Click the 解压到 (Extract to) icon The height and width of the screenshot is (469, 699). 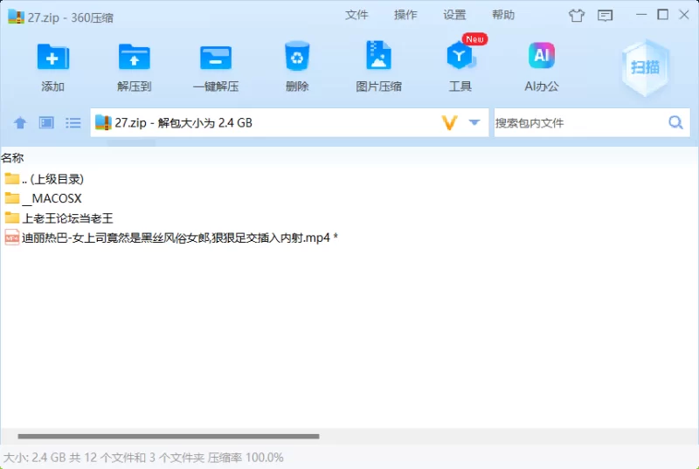[x=134, y=58]
